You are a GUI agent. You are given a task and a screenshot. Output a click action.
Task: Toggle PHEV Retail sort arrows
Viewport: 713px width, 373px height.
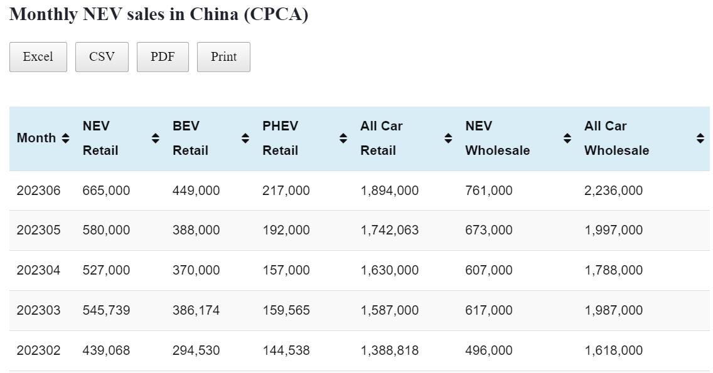(x=343, y=139)
